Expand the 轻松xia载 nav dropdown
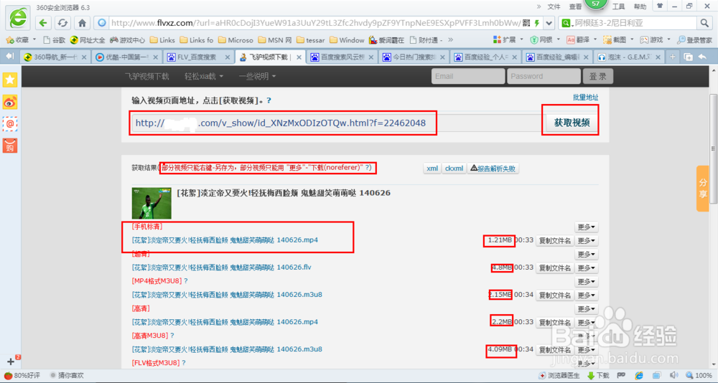This screenshot has height=383, width=718. pos(204,77)
